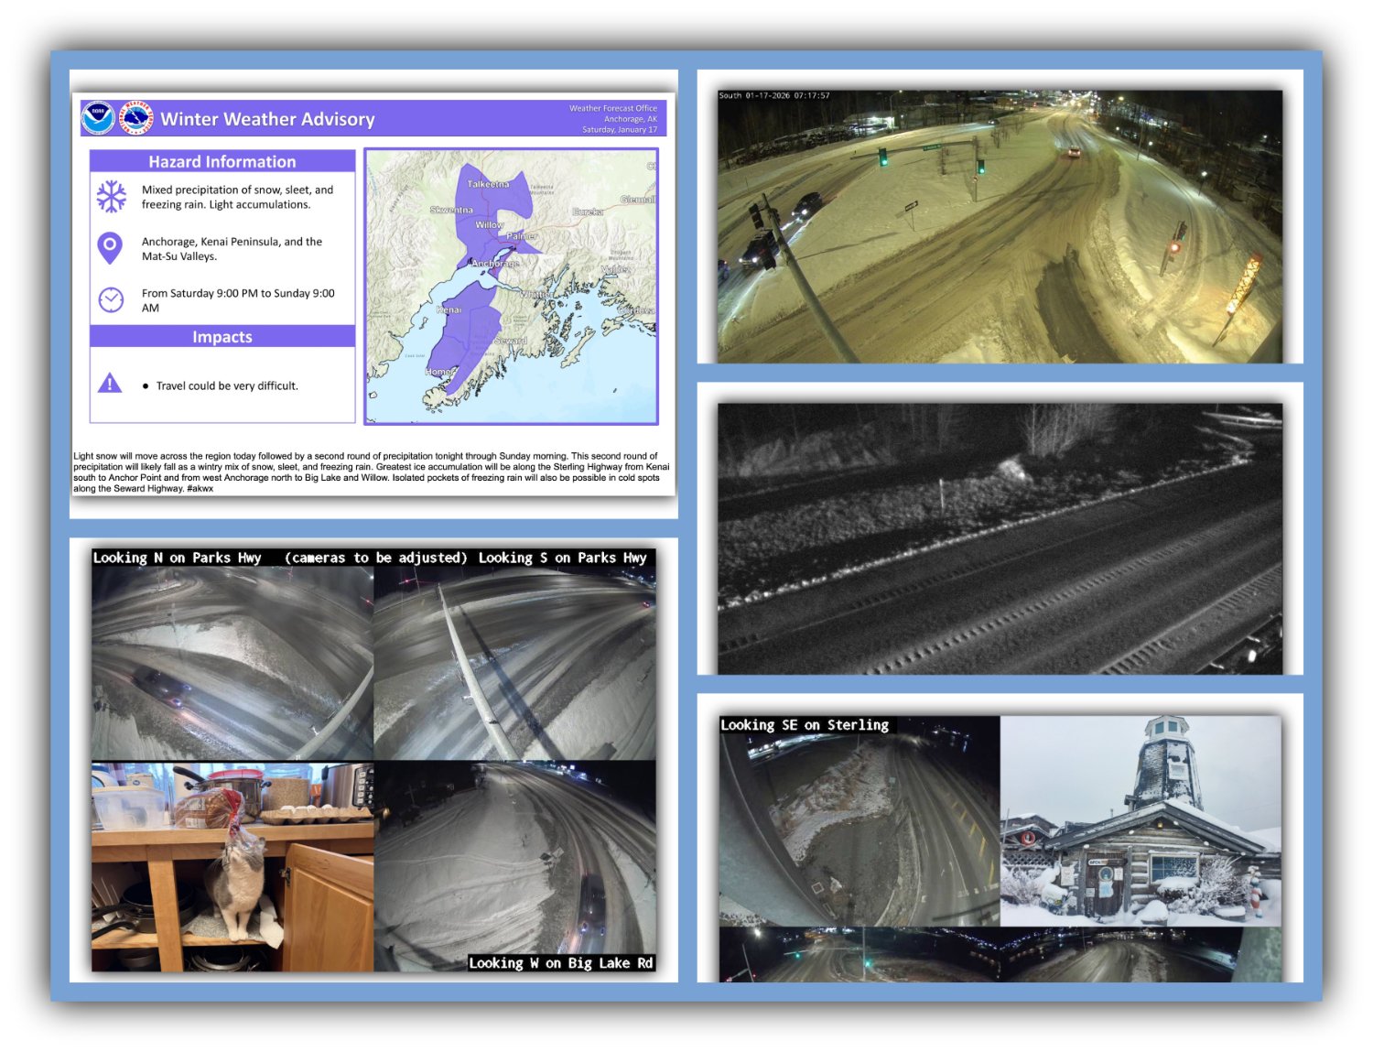Click the clock icon beside advisory times
The width and height of the screenshot is (1373, 1052).
point(111,299)
